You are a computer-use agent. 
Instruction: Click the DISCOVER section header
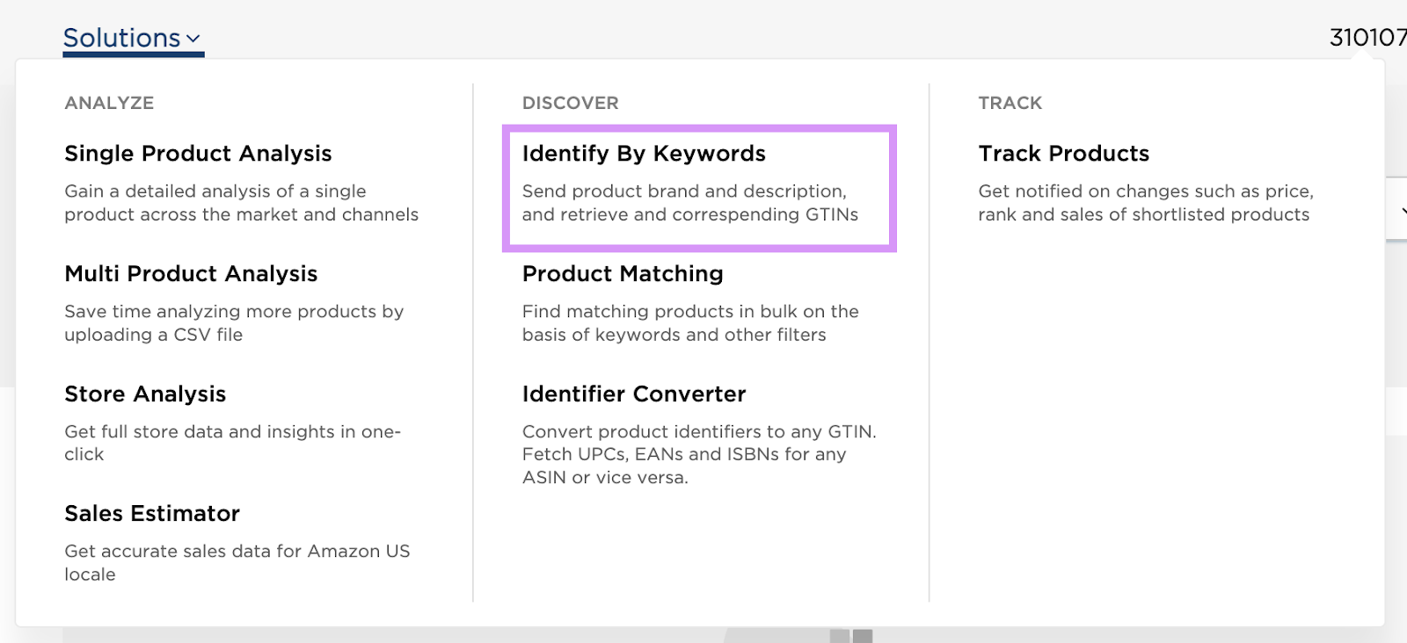point(570,103)
